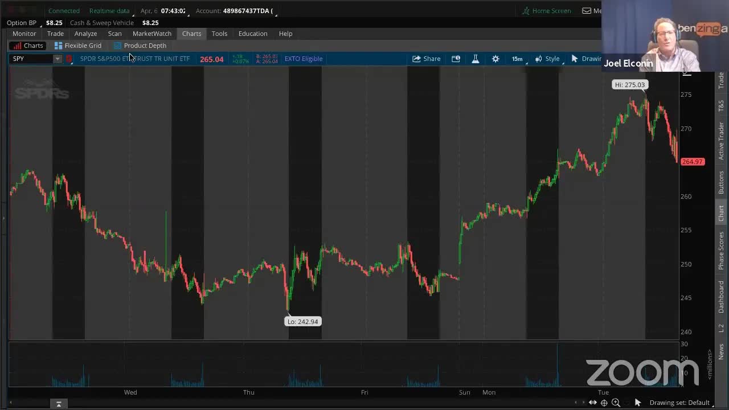Click Cash & Sweep Vehicle label

click(x=101, y=23)
